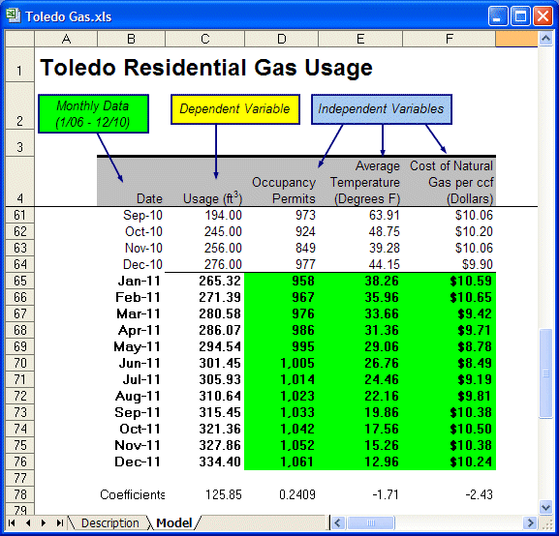Image resolution: width=559 pixels, height=536 pixels.
Task: Select forecast usage 271.39
Action: [x=205, y=297]
